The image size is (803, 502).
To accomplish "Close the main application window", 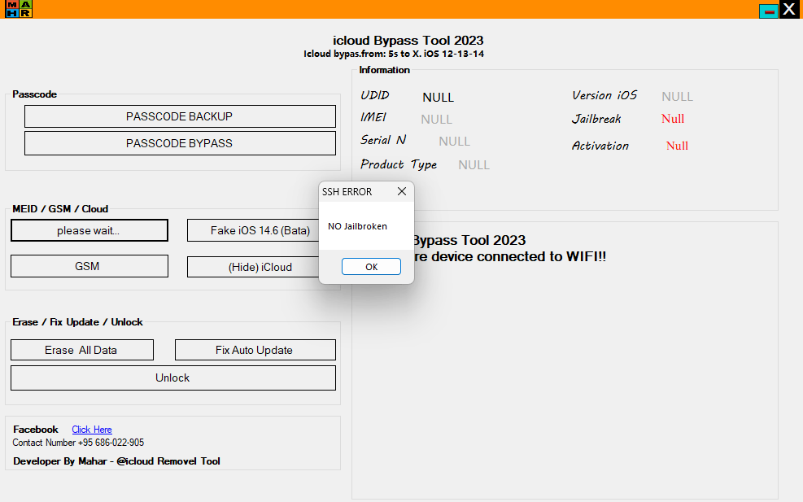I will tap(789, 9).
